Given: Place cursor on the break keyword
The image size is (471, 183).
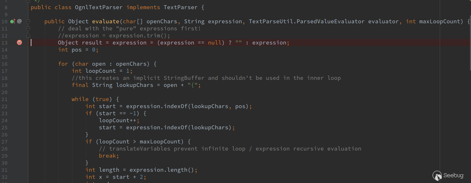Looking at the screenshot, I should pos(107,156).
